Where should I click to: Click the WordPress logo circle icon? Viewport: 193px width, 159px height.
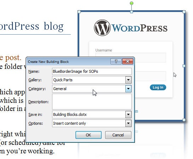[102, 28]
